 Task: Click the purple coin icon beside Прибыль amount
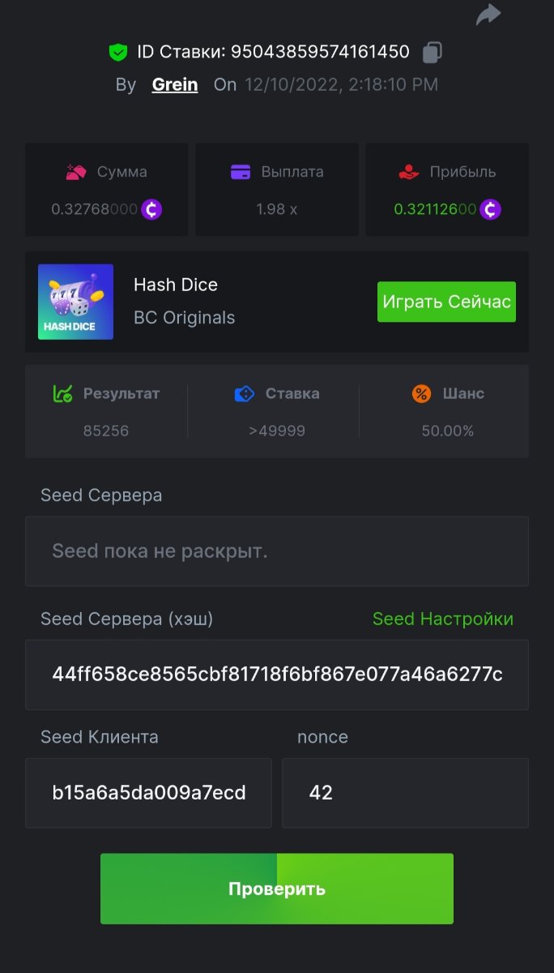click(x=490, y=209)
